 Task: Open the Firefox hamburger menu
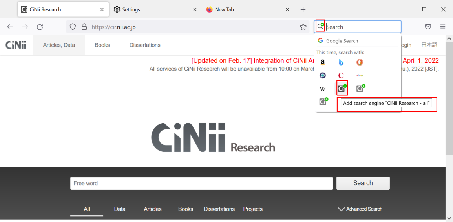pos(443,27)
